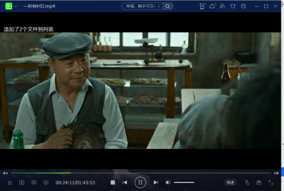
Task: Pause the video
Action: [140, 182]
